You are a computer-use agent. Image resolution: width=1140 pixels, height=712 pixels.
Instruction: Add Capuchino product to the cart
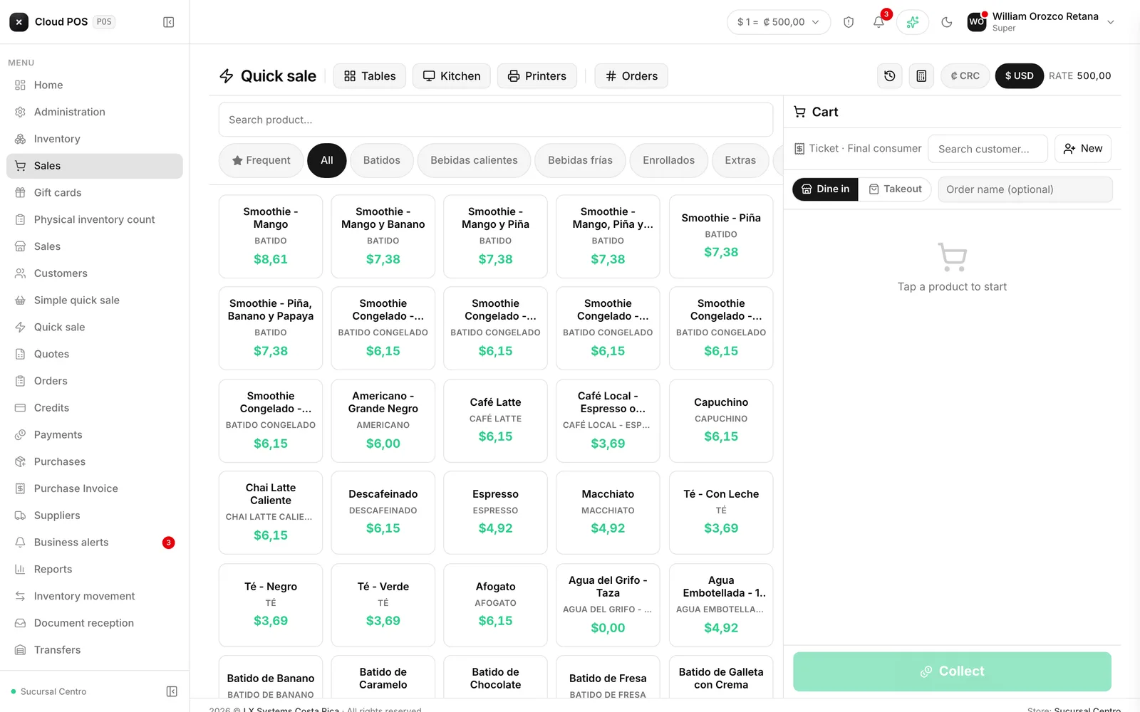(x=721, y=421)
